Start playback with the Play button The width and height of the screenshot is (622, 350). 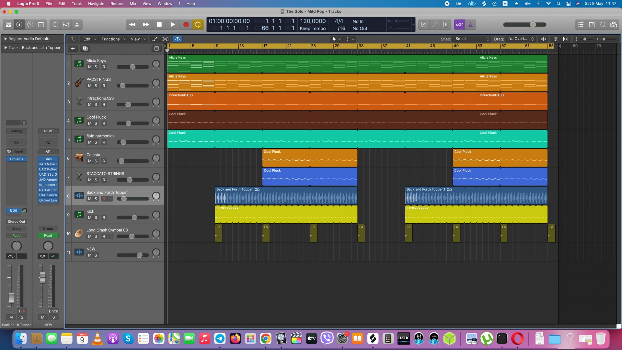pos(173,25)
